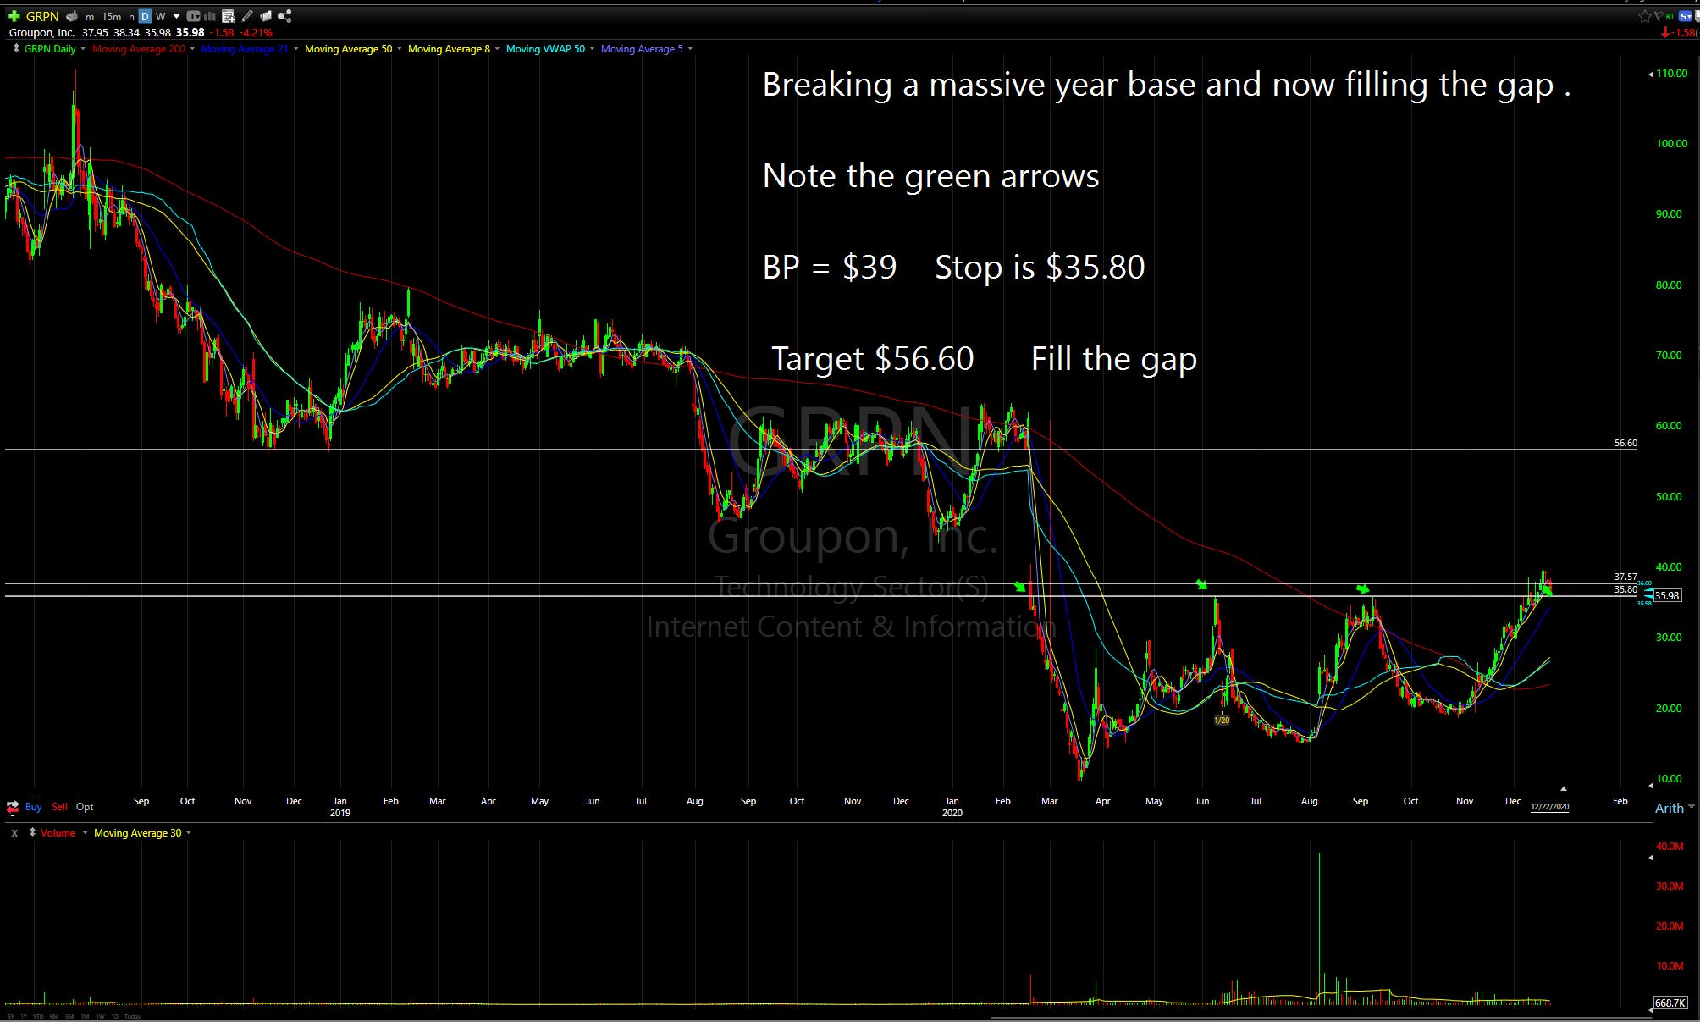Click the Sell button
The height and width of the screenshot is (1022, 1700).
click(x=59, y=807)
